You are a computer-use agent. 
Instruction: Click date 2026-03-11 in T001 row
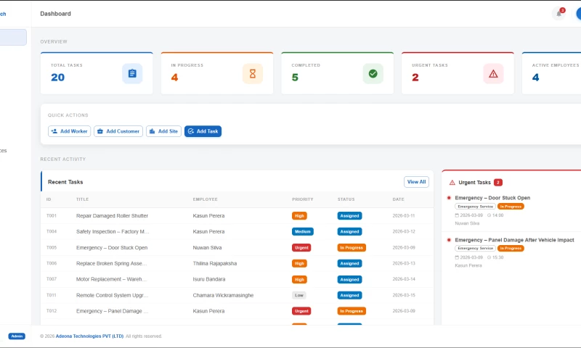404,215
